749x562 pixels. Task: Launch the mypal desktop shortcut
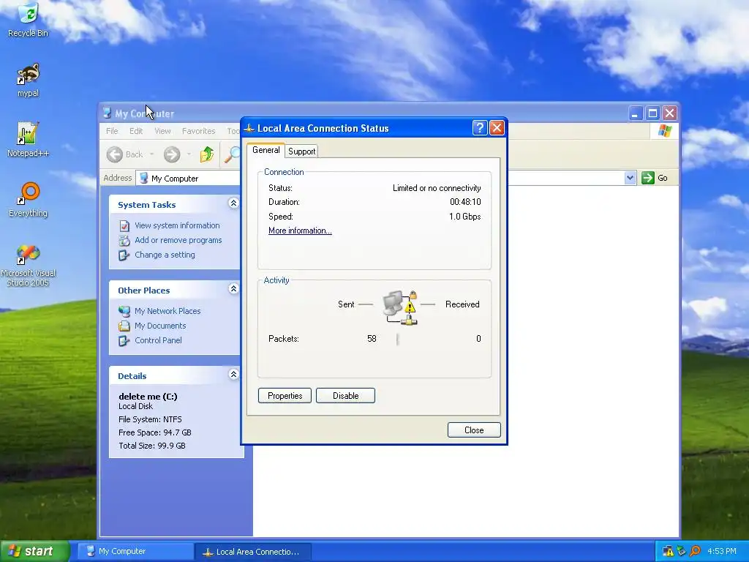tap(29, 80)
